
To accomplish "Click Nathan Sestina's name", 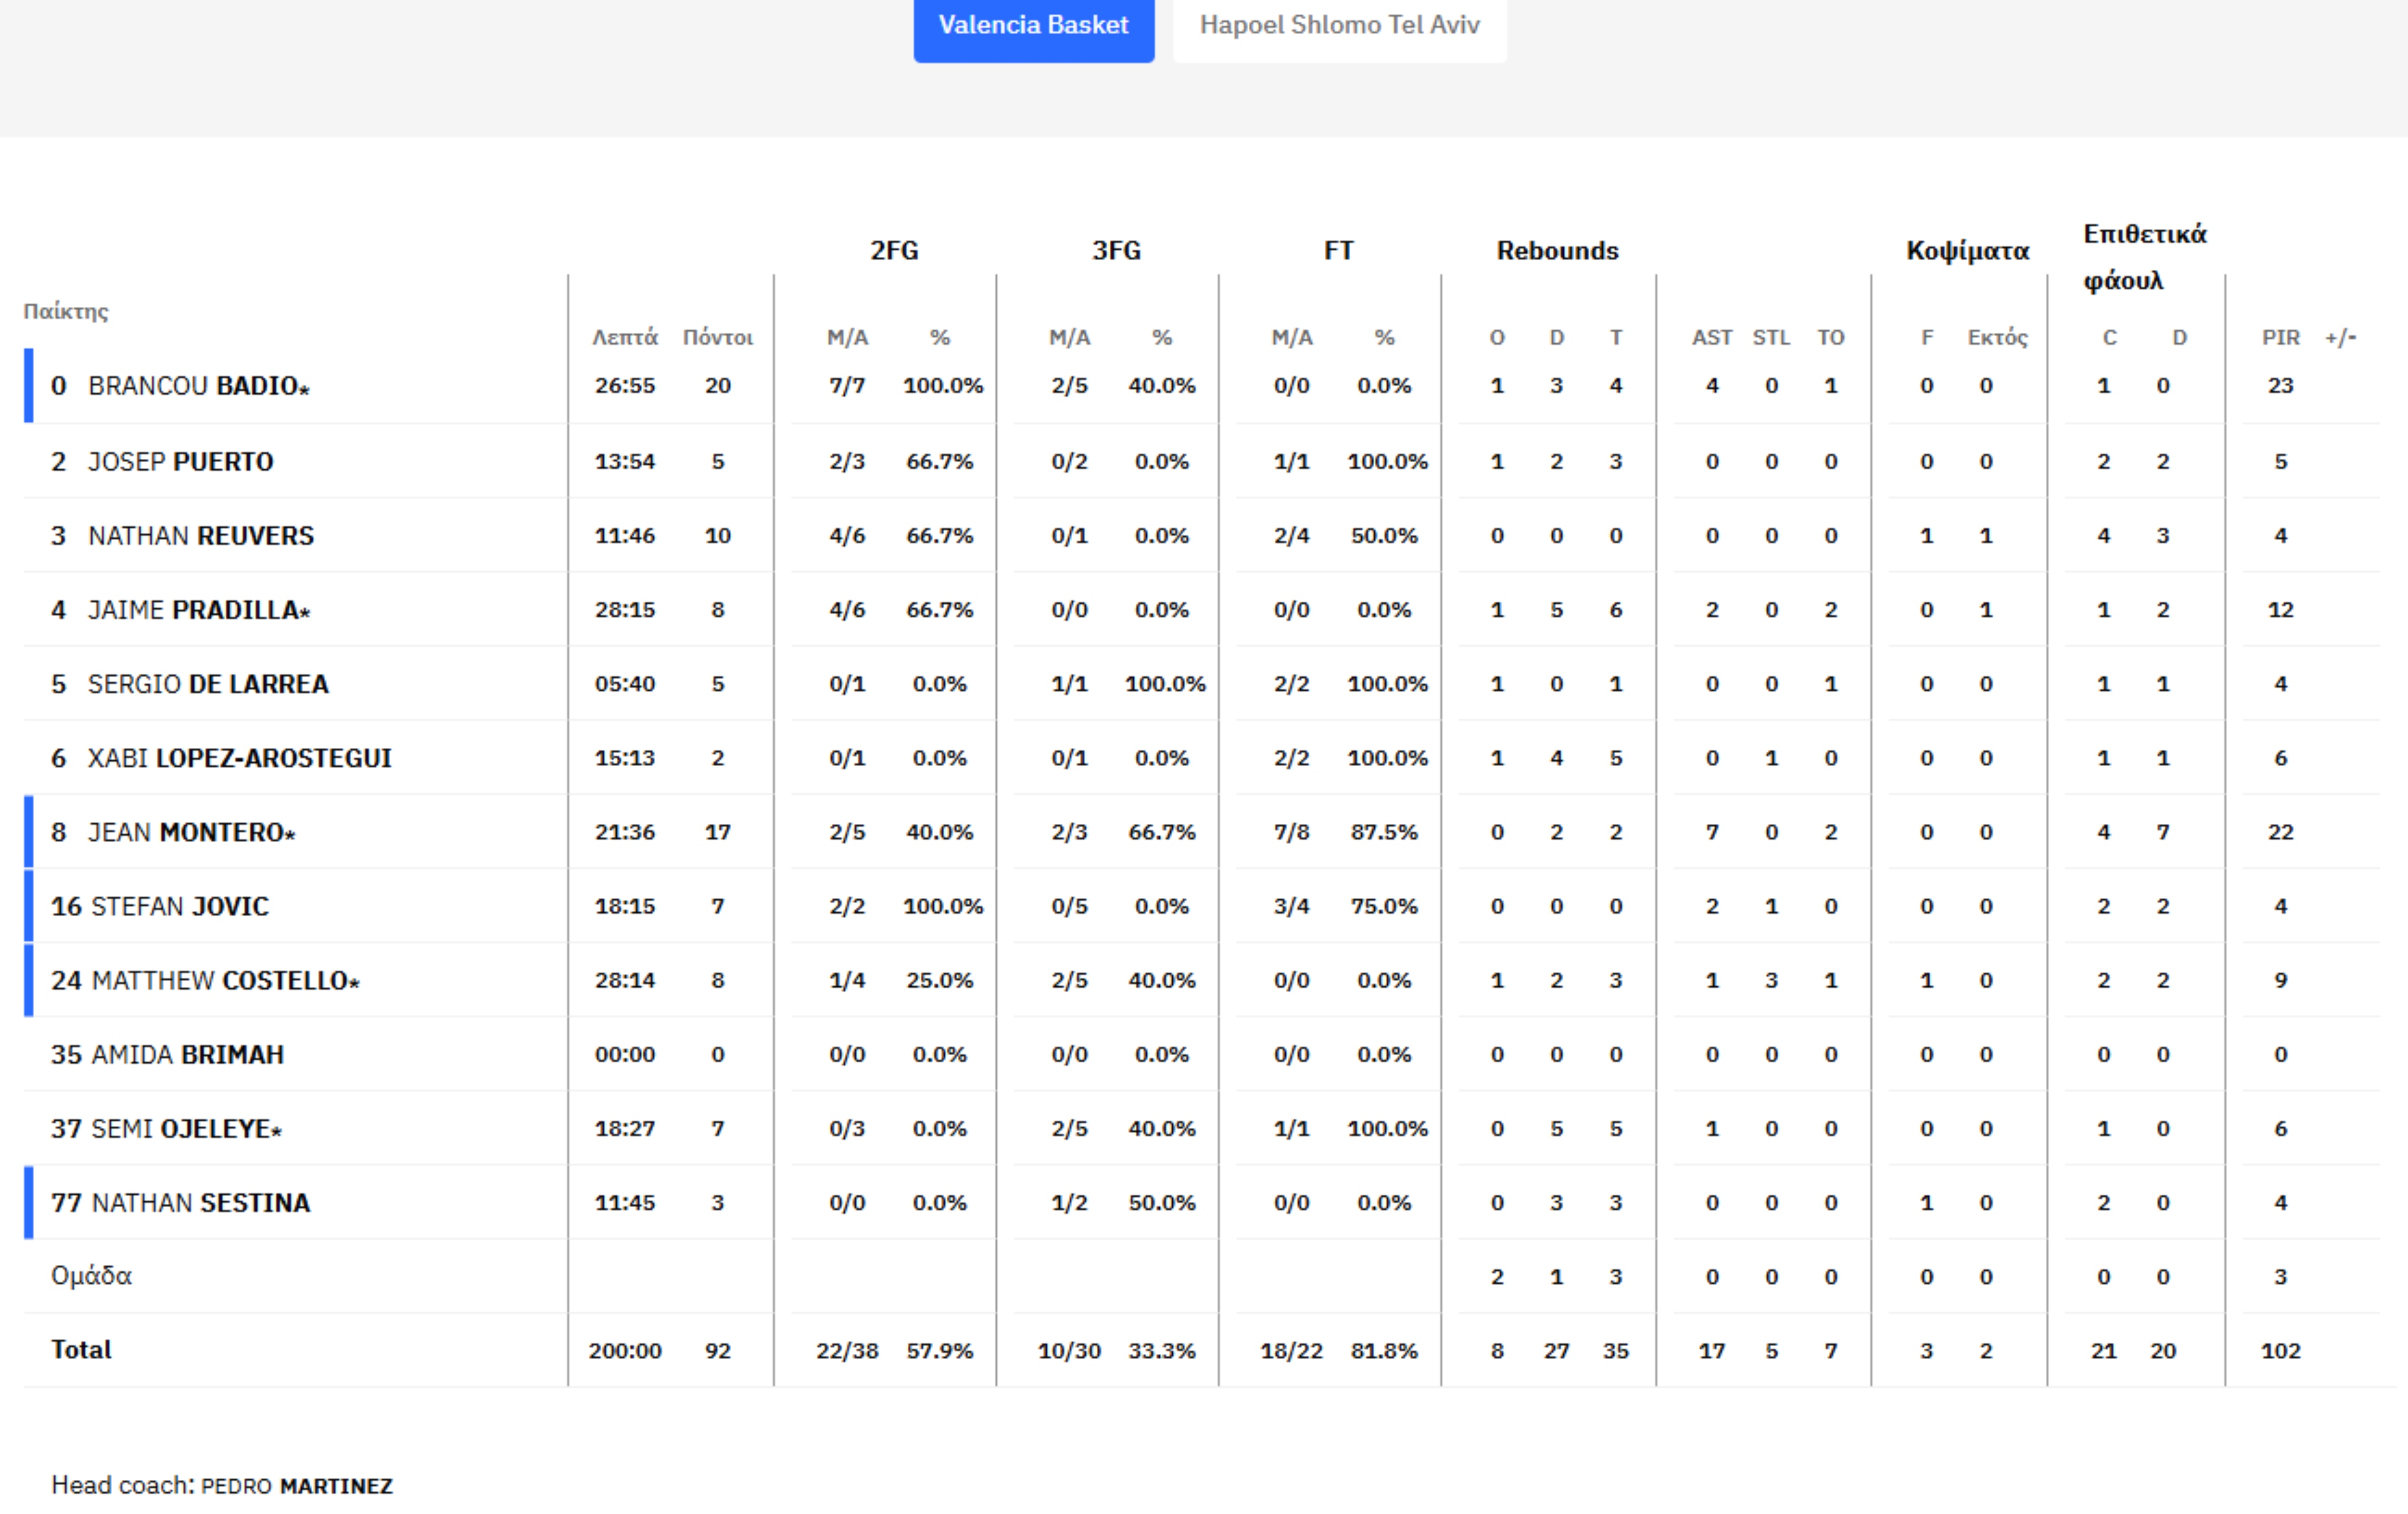I will [201, 1202].
